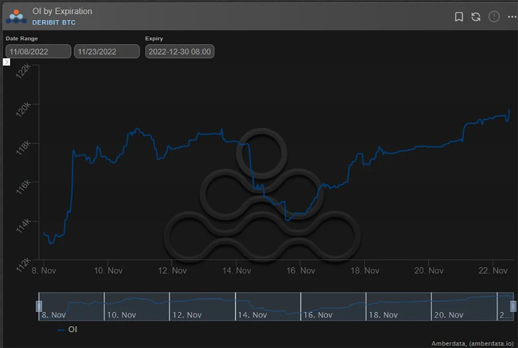Image resolution: width=518 pixels, height=348 pixels.
Task: Click the 120k y-axis label
Action: (x=23, y=109)
